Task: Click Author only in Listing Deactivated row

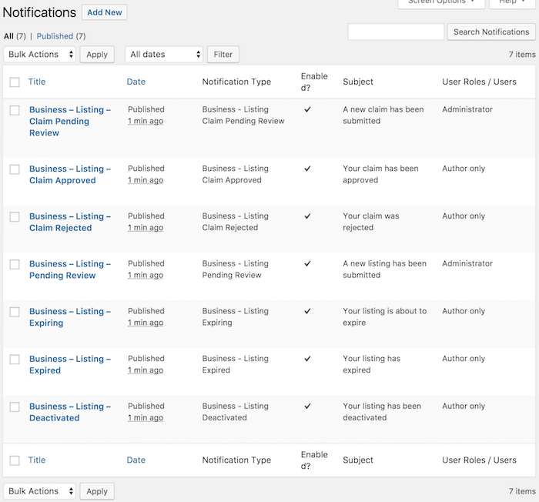Action: tap(464, 406)
